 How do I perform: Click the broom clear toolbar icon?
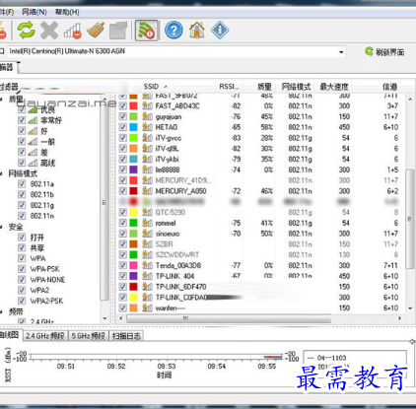[x=96, y=31]
